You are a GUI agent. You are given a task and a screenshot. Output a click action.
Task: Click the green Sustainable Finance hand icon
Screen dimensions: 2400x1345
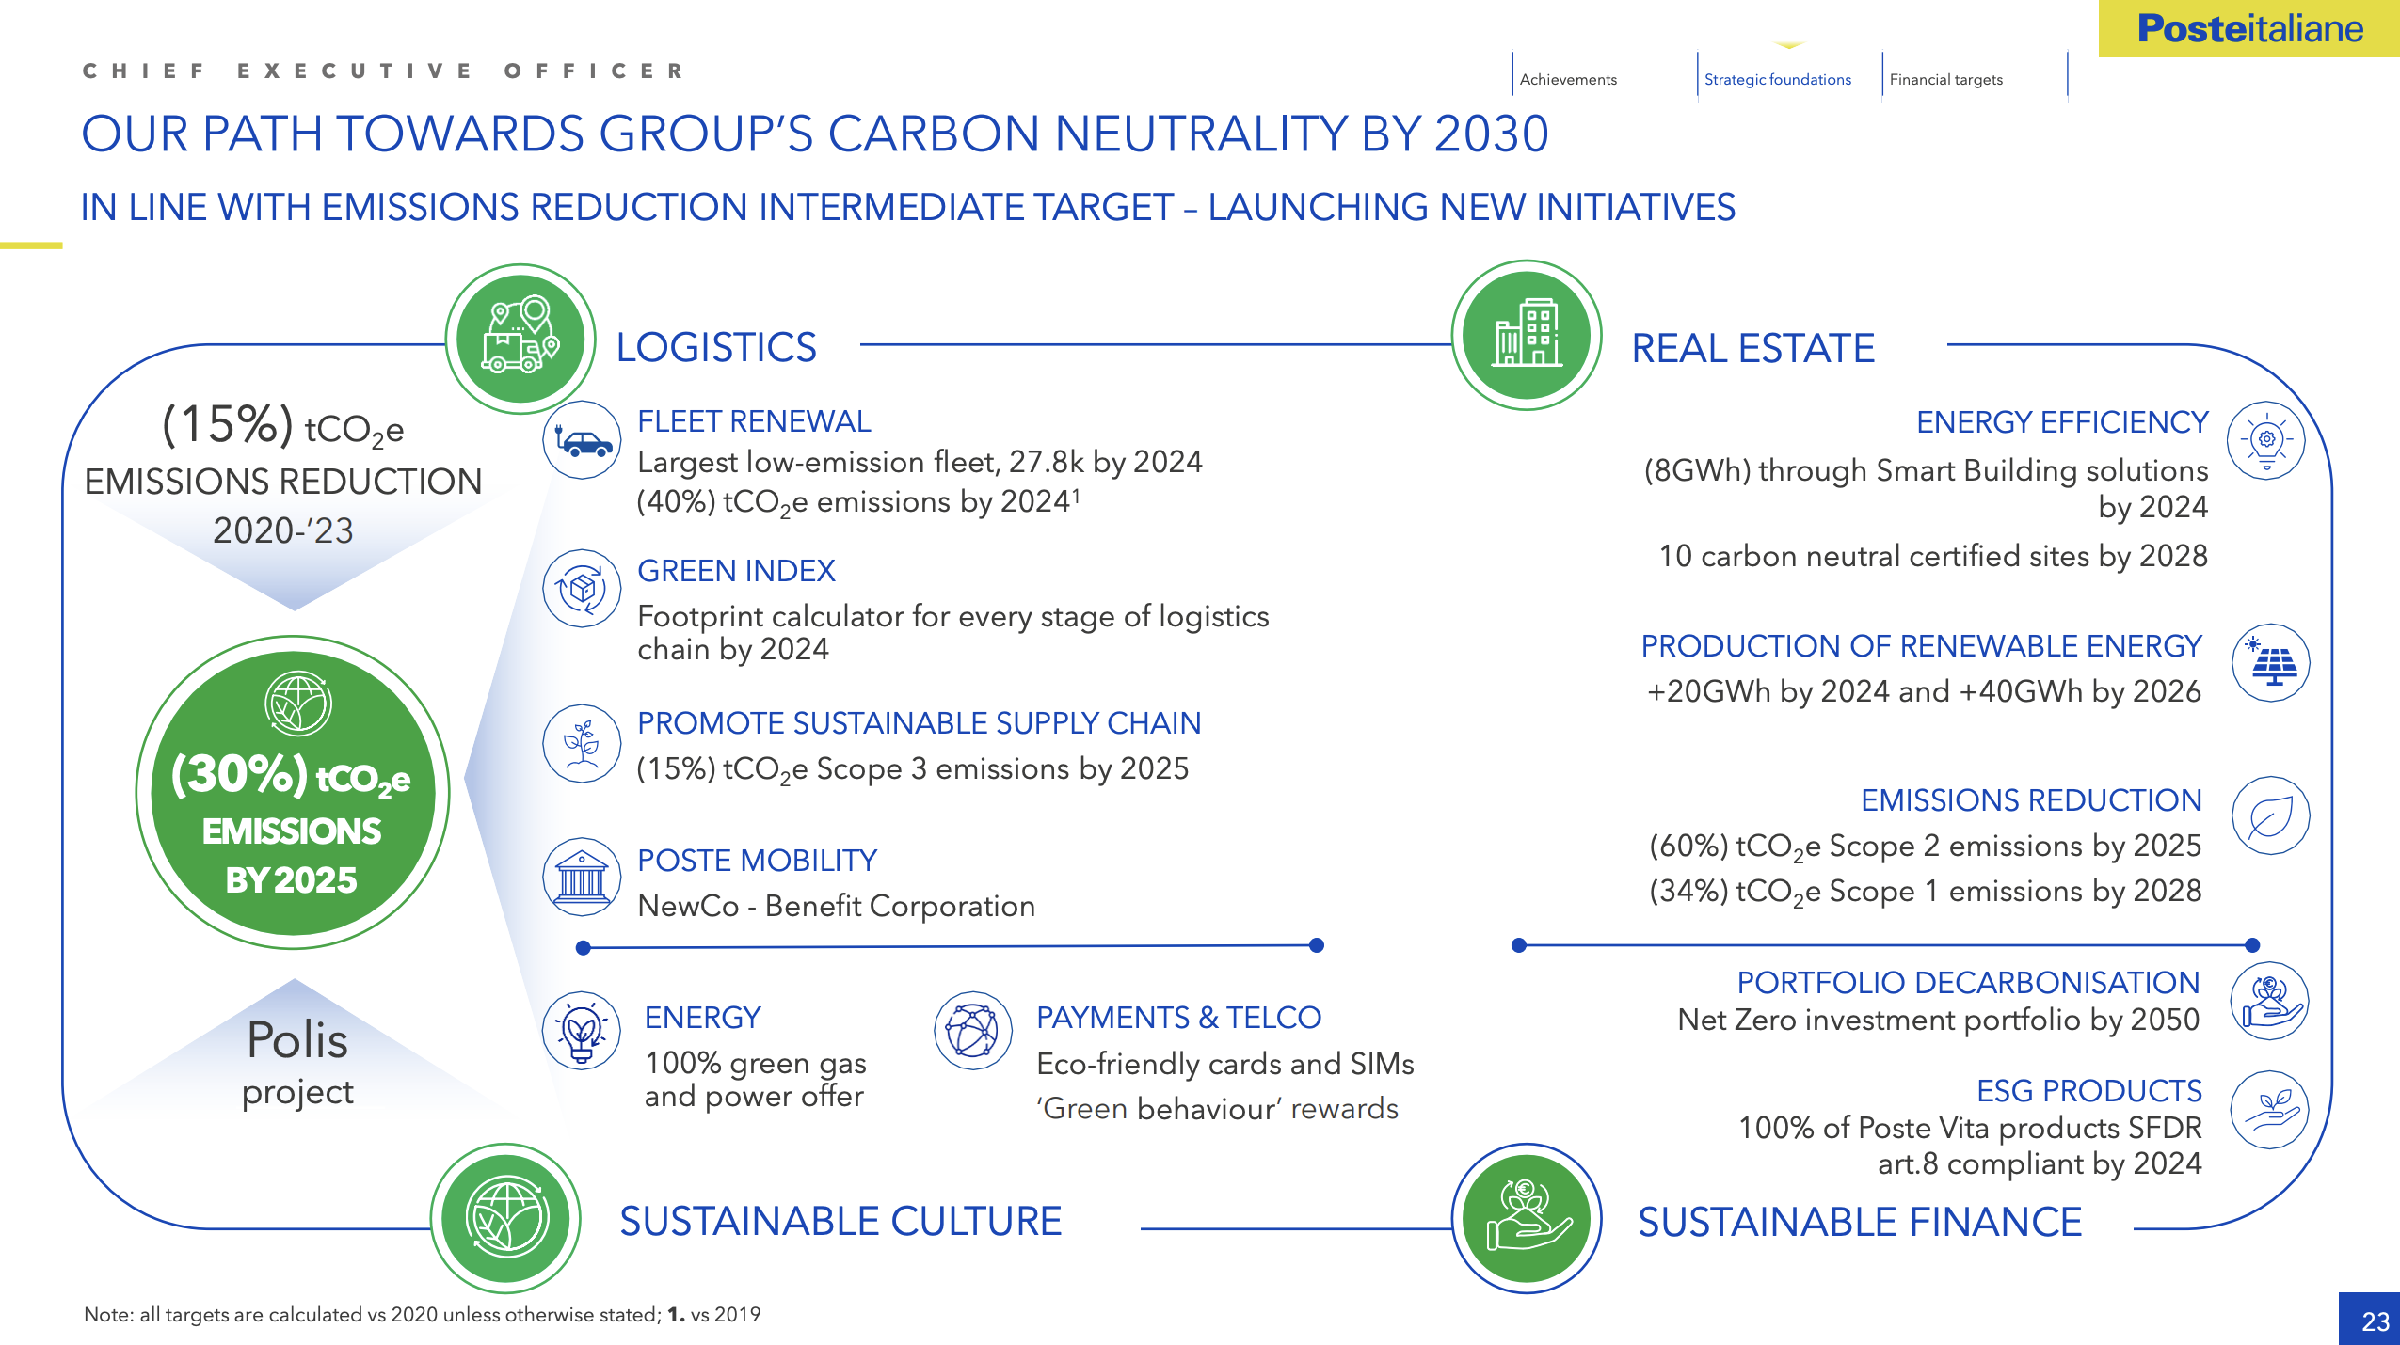[x=1526, y=1219]
